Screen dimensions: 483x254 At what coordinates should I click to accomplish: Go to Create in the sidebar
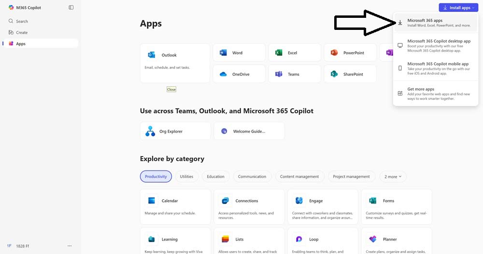pyautogui.click(x=22, y=33)
